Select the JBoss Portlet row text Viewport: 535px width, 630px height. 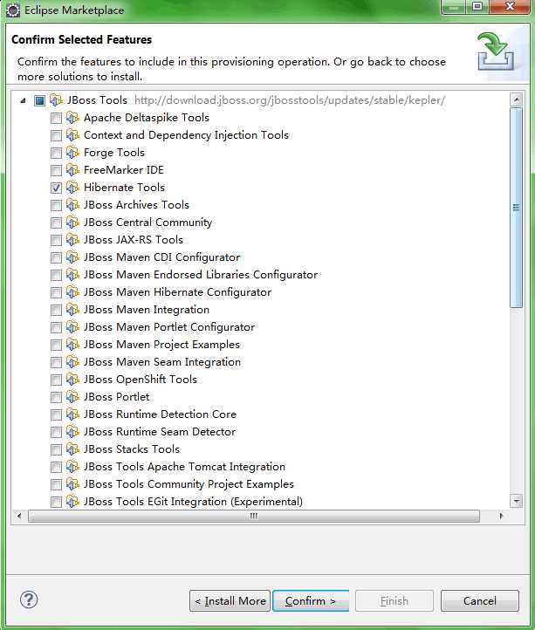click(117, 397)
